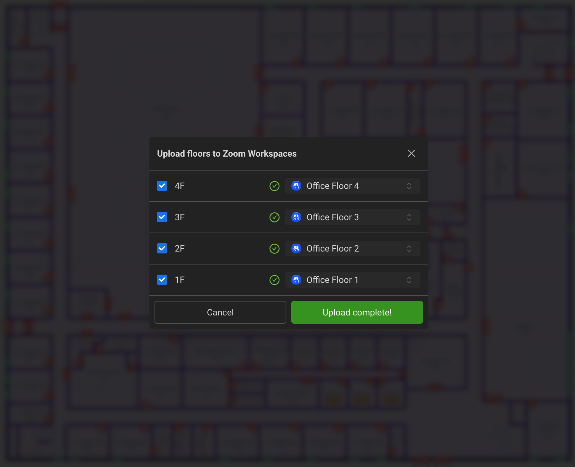The image size is (575, 467).
Task: Toggle the 1F floor checkbox
Action: (162, 280)
